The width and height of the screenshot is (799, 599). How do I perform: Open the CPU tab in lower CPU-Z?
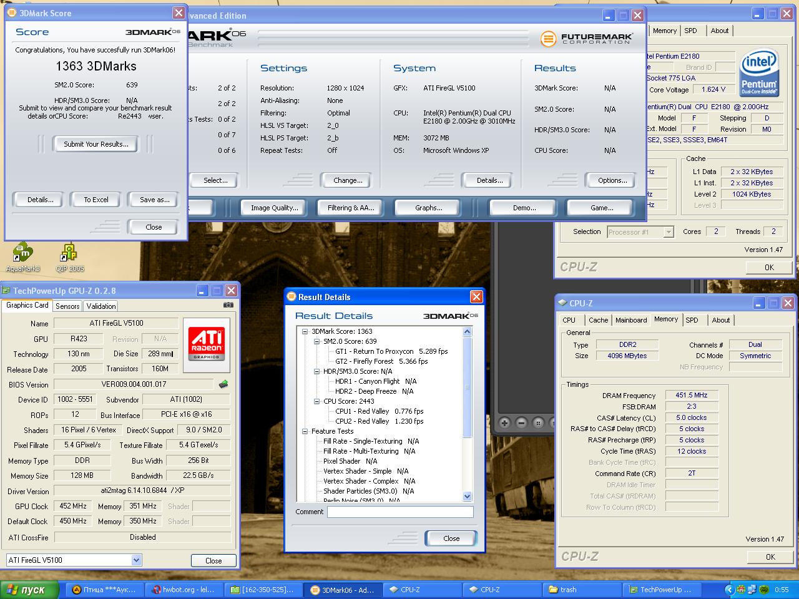[x=569, y=320]
